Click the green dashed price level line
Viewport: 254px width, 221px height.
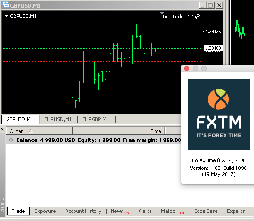pos(103,48)
